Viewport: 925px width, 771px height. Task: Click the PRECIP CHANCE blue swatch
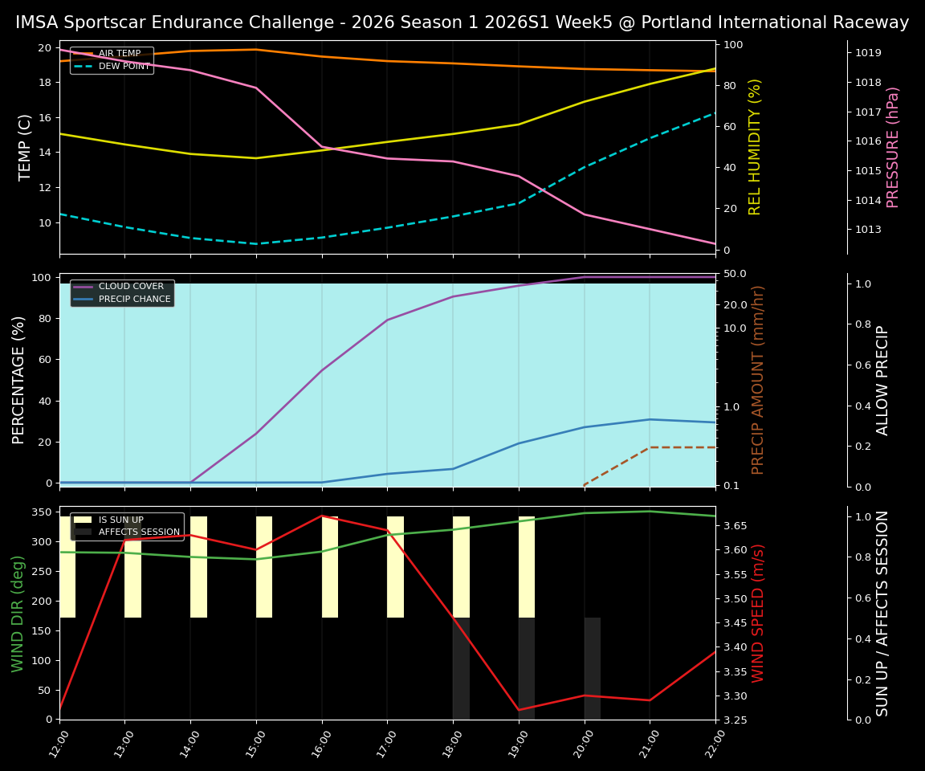(x=84, y=298)
